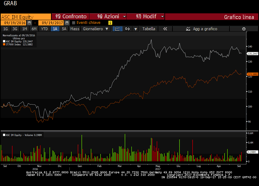Expand the 97) Modif dropdown arrow
The height and width of the screenshot is (186, 259).
click(x=162, y=16)
